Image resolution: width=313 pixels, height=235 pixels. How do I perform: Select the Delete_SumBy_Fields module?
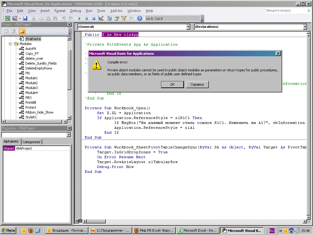point(41,63)
